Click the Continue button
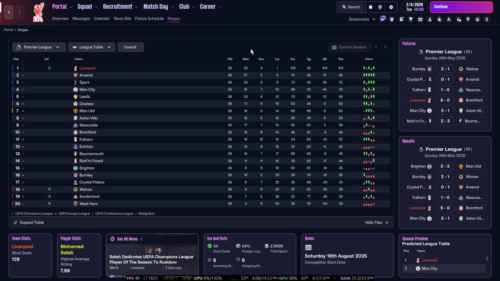500x281 pixels. [x=461, y=7]
